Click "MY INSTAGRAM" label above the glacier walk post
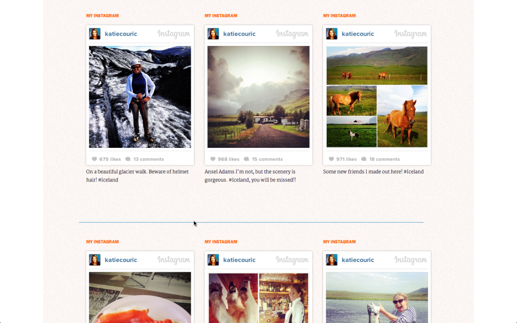The width and height of the screenshot is (517, 323). pos(102,16)
